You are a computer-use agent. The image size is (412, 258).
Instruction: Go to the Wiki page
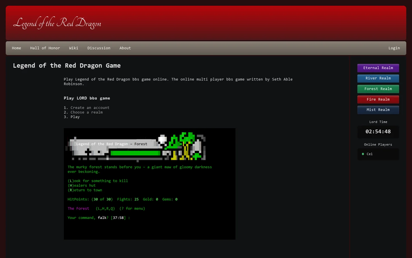click(x=74, y=48)
